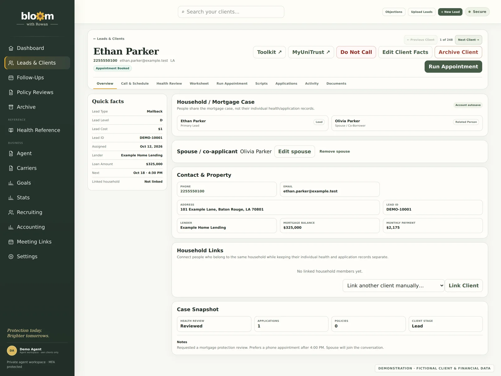Click the Agent document icon
The image size is (501, 376).
point(11,154)
